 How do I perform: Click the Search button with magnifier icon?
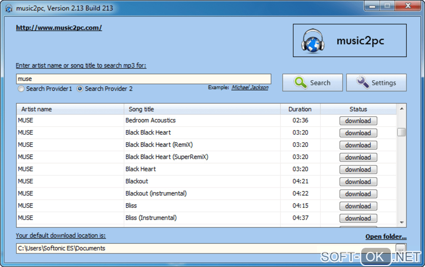[x=312, y=82]
